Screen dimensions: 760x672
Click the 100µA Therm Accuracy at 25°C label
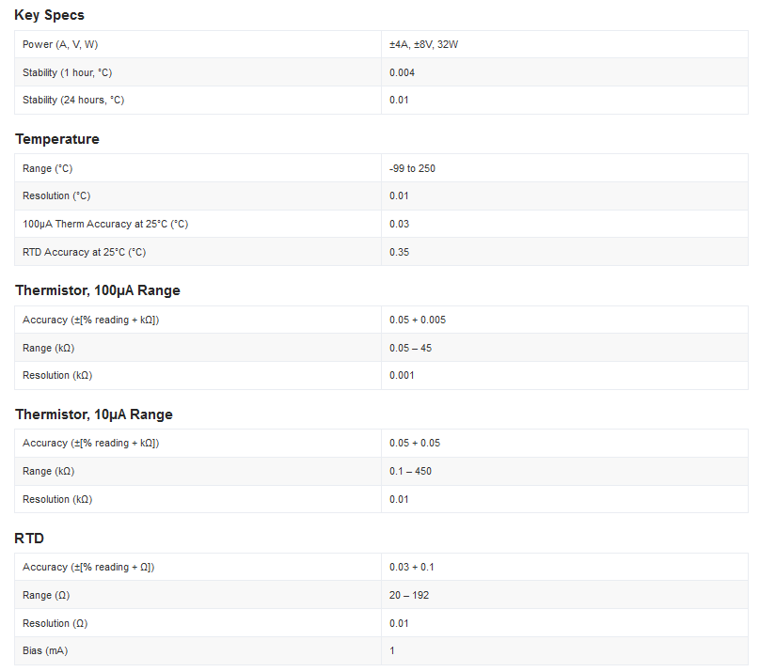pyautogui.click(x=105, y=224)
